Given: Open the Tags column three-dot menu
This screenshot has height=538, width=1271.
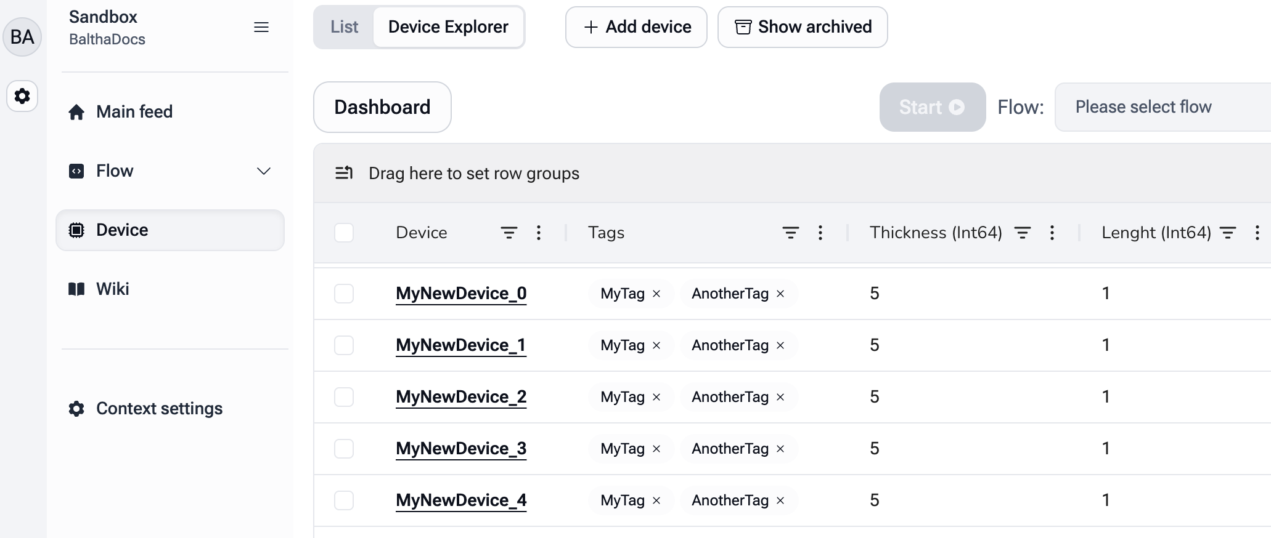Looking at the screenshot, I should coord(820,233).
